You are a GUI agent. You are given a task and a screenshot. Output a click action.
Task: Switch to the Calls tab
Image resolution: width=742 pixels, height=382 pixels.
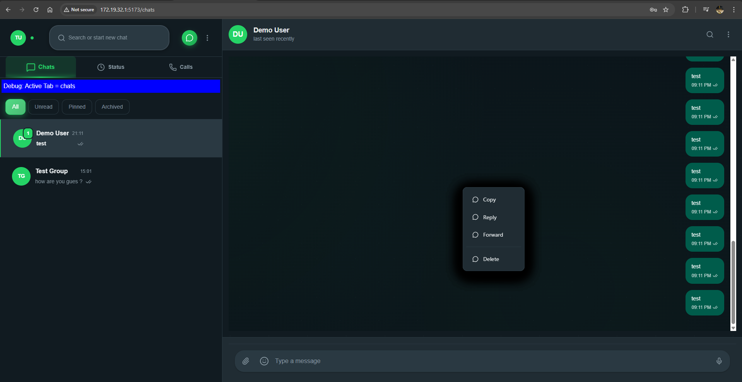point(181,67)
